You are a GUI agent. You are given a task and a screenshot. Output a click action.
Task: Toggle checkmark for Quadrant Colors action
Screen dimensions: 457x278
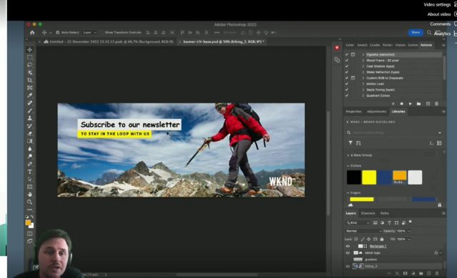coord(346,96)
